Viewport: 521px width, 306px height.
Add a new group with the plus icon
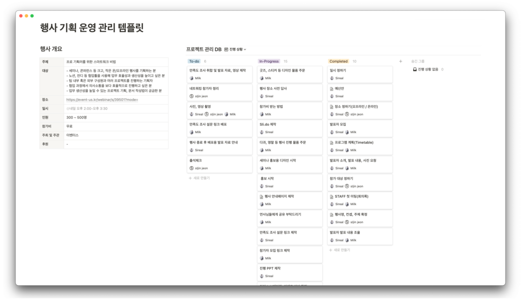pos(400,62)
